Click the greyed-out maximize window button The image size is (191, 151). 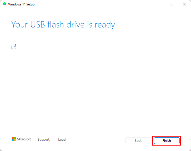(172, 4)
